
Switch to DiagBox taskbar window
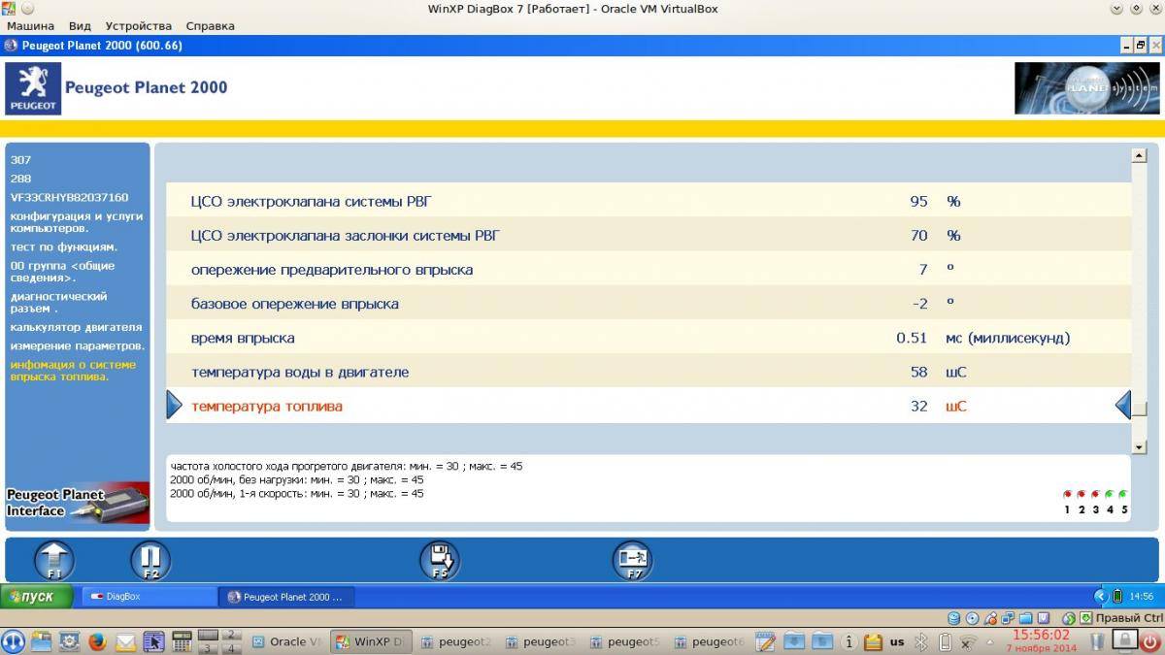point(148,597)
